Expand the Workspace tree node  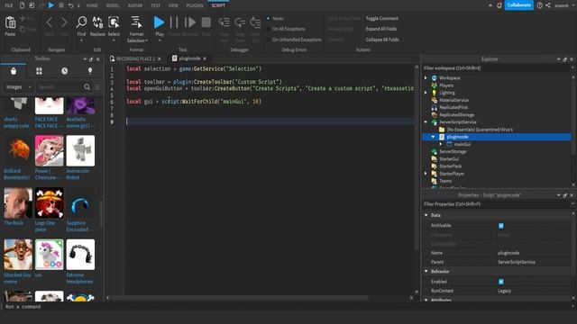pos(426,78)
